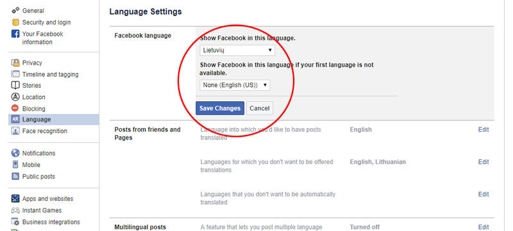Click the Face recognition icon
This screenshot has height=231, width=513.
point(15,131)
